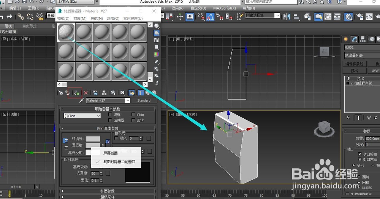Toggle Show End Result in modifier stack
This screenshot has height=199, width=380.
pyautogui.click(x=358, y=118)
